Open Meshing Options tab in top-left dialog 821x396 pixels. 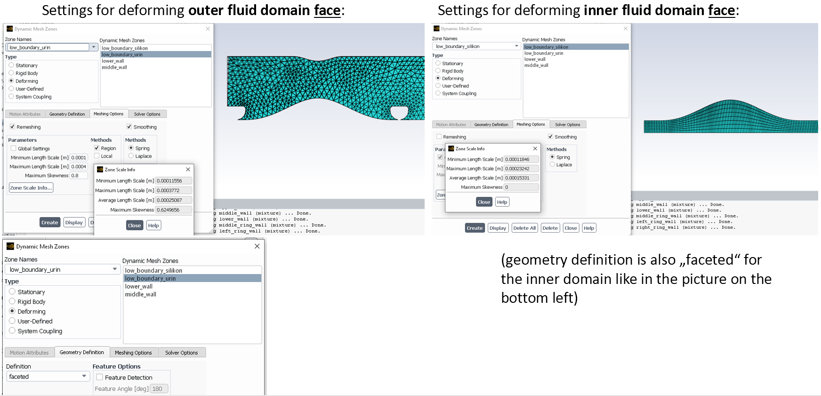(x=108, y=113)
